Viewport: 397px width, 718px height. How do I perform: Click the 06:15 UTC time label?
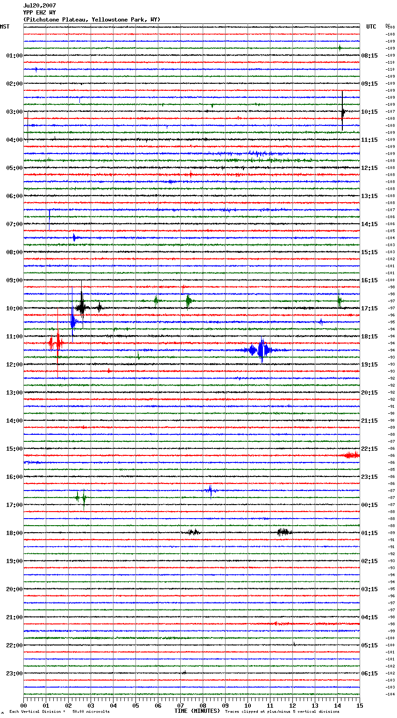(x=369, y=674)
